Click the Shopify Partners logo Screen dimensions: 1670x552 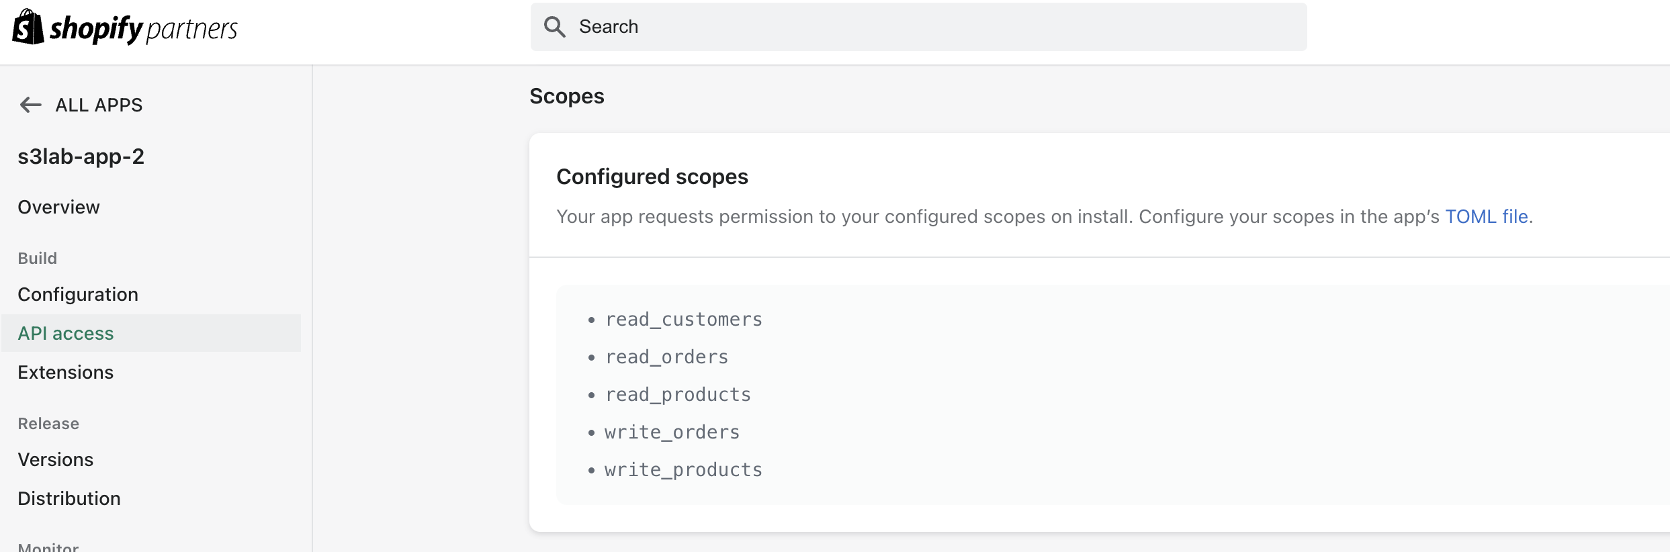click(x=124, y=27)
